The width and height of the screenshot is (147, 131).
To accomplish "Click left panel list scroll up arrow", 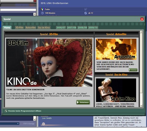I will coord(34,14).
